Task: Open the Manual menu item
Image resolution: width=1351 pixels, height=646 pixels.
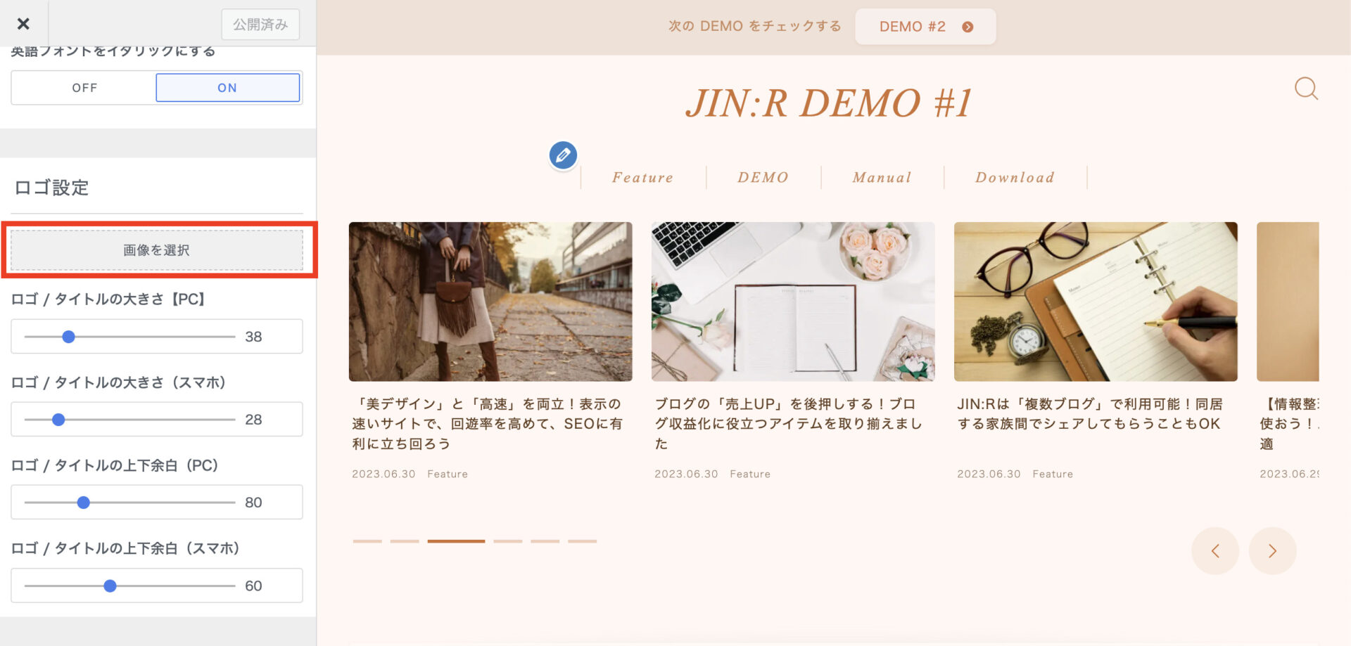Action: click(x=882, y=178)
